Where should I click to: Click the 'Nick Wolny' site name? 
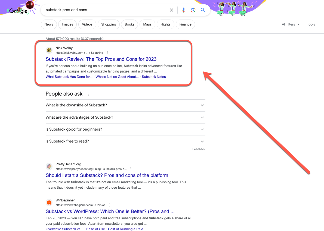[x=64, y=48]
